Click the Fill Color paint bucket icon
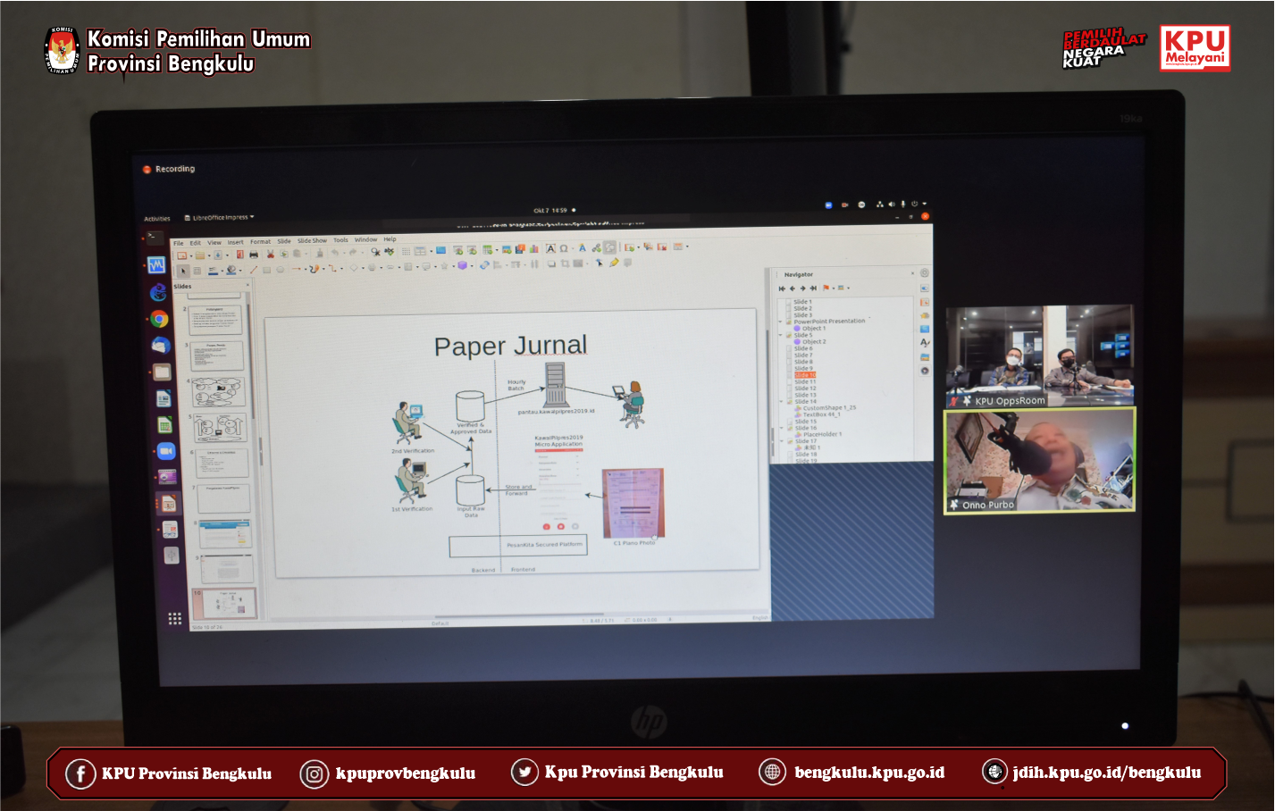The image size is (1275, 811). click(231, 270)
